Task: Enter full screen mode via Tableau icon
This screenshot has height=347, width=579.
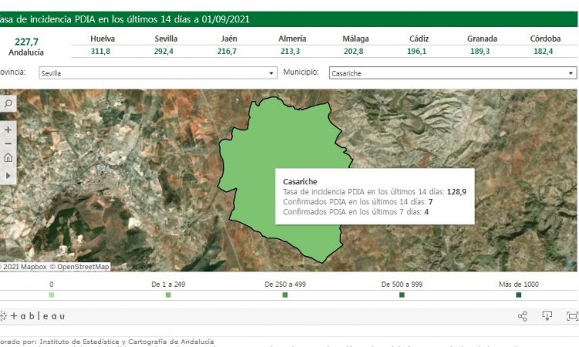Action: click(572, 316)
